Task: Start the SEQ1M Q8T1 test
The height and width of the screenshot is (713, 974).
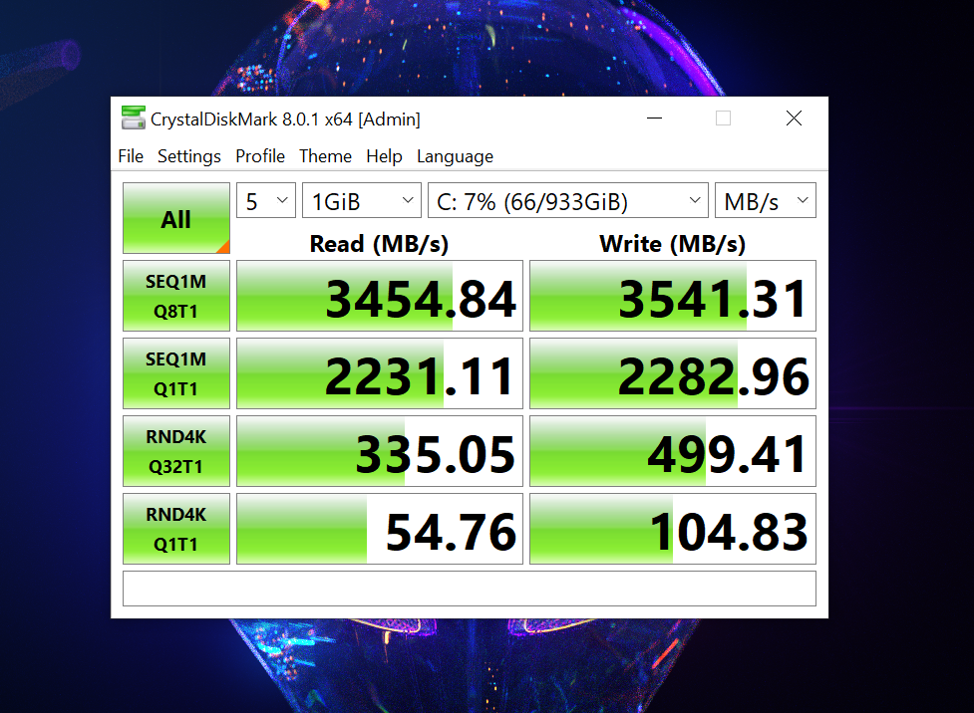Action: coord(176,296)
